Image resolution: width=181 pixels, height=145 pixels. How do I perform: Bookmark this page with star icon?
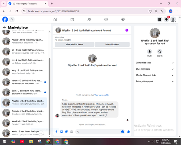[x=162, y=11]
